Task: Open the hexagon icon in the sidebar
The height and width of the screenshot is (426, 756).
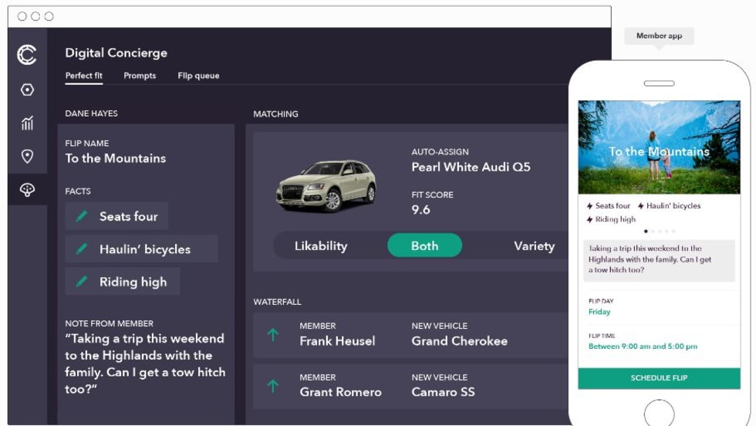Action: [x=27, y=90]
